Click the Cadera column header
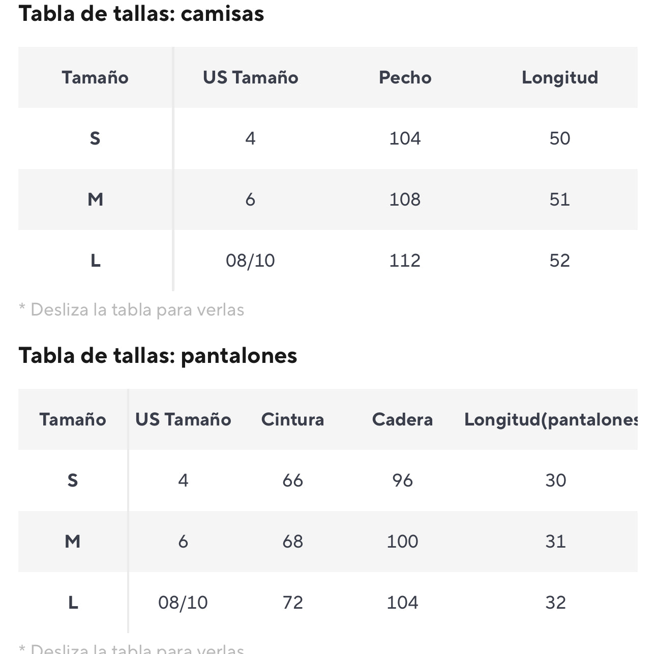 click(402, 419)
